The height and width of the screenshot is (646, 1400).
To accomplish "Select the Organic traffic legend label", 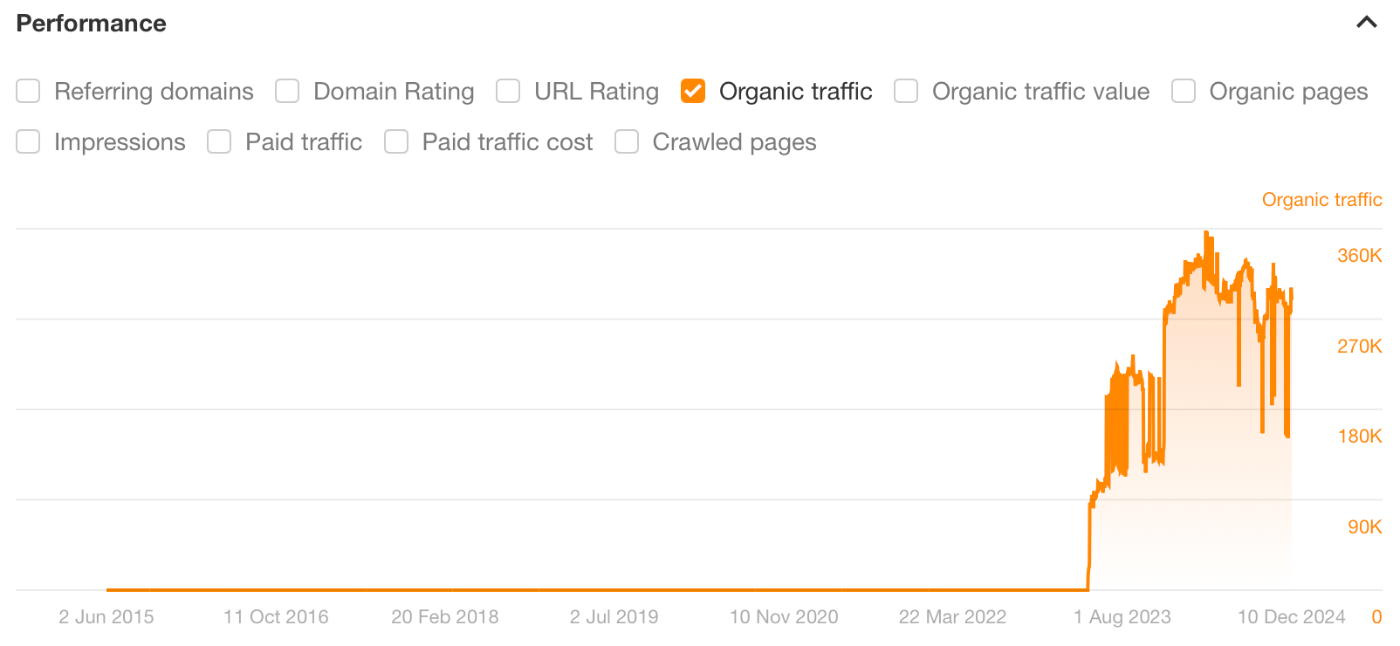I will point(1321,199).
